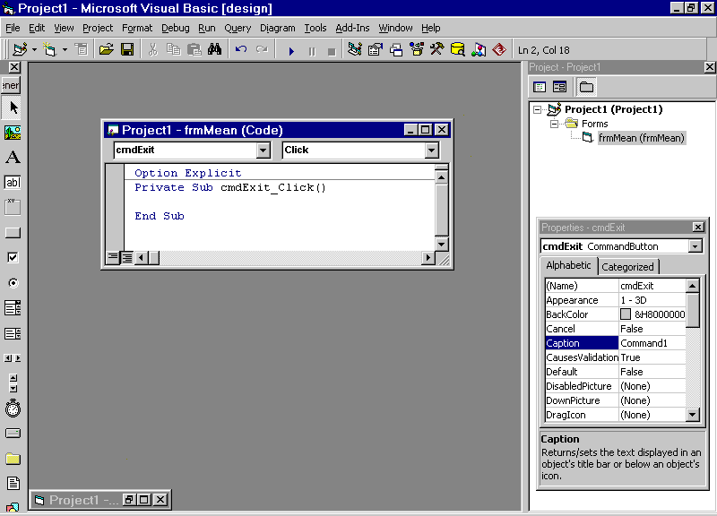717x516 pixels.
Task: Click the Paste clipboard icon
Action: tap(194, 49)
